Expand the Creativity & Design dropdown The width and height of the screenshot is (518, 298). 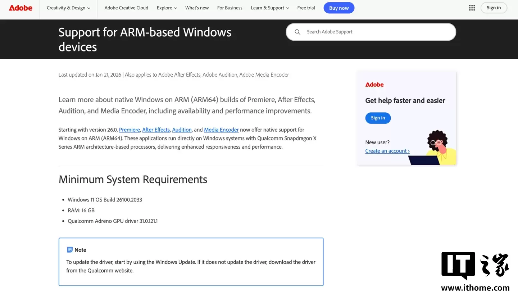point(68,8)
